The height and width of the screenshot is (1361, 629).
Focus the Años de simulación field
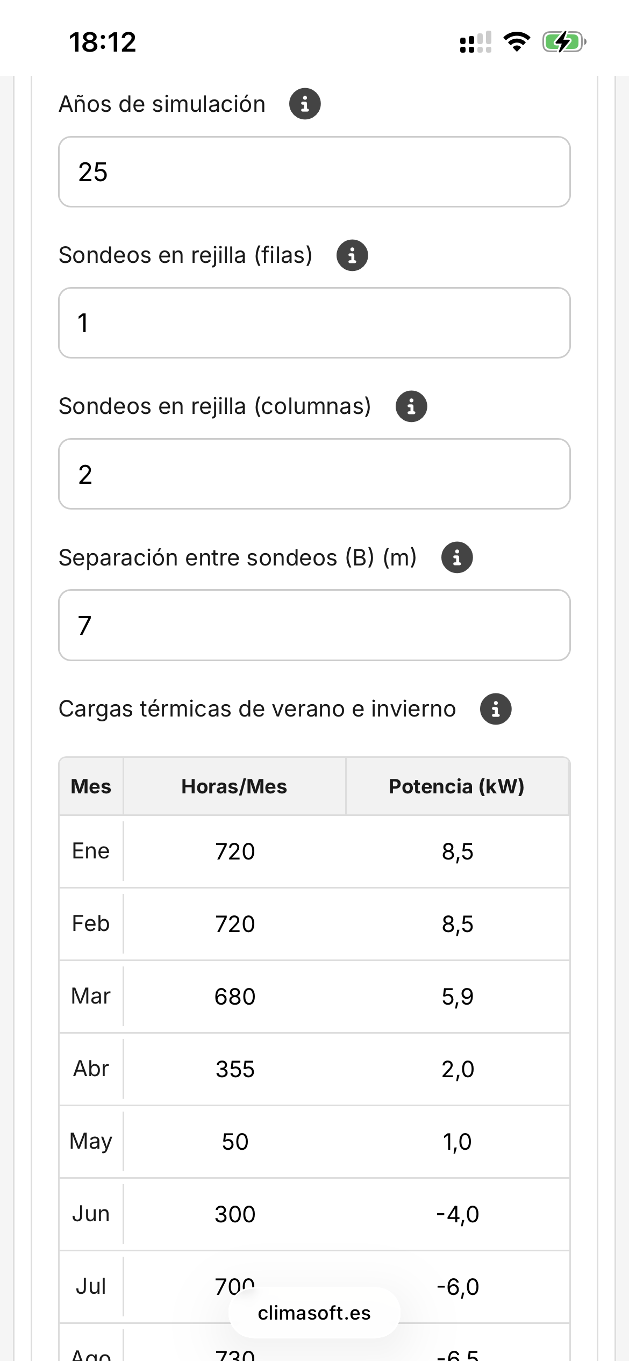pos(314,172)
